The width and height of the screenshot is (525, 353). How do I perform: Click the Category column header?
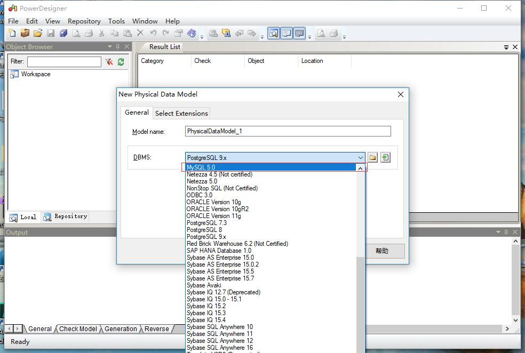pos(164,61)
